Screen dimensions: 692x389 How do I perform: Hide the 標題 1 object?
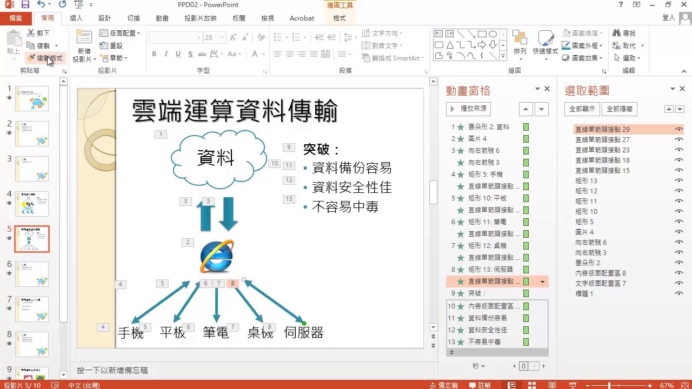(x=678, y=293)
